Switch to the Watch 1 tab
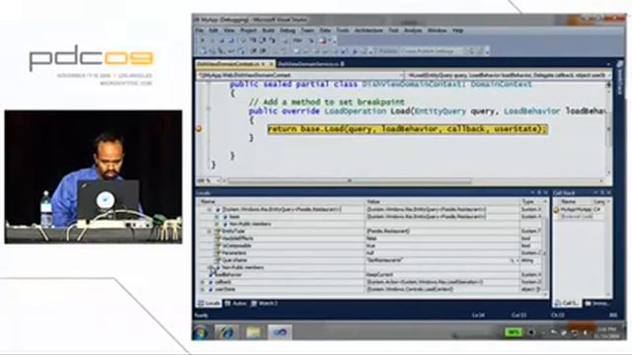Image resolution: width=632 pixels, height=355 pixels. [265, 304]
